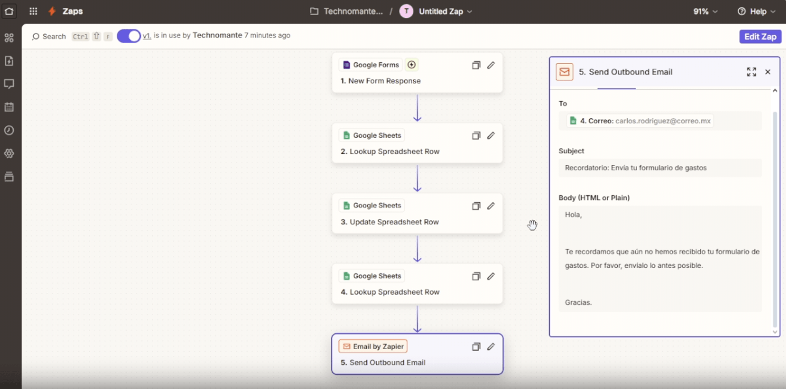The width and height of the screenshot is (786, 389).
Task: Click the v1 version link
Action: pos(147,36)
